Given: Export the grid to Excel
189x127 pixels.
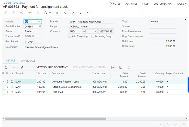Looking at the screenshot, I should (x=121, y=67).
